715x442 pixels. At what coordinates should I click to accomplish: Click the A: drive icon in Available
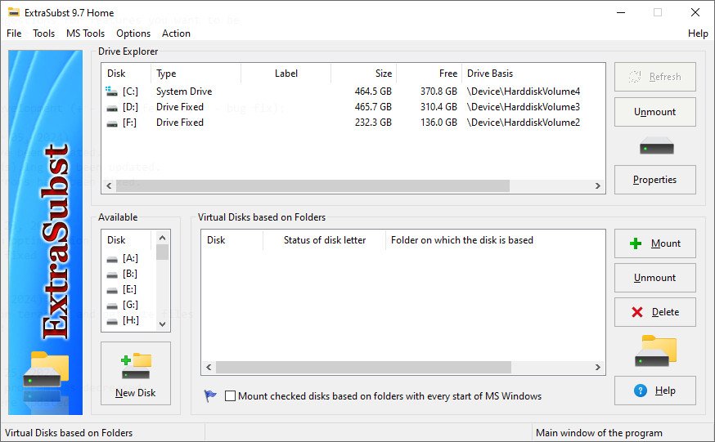click(x=112, y=259)
